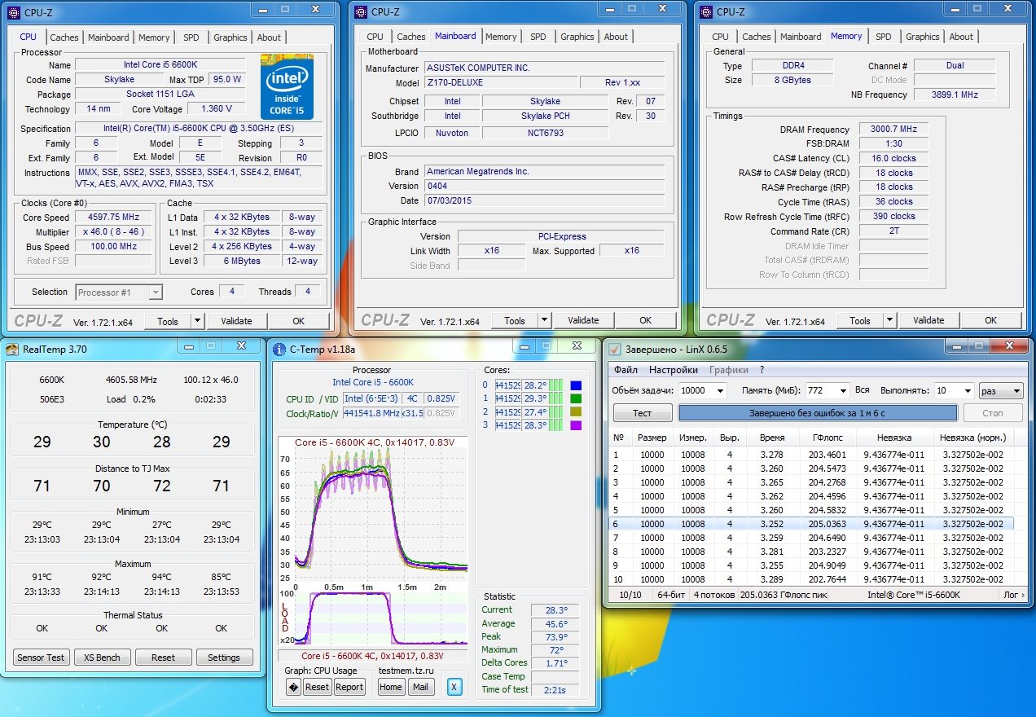The image size is (1036, 717).
Task: Open the Настройки menu in LinX
Action: click(x=674, y=370)
